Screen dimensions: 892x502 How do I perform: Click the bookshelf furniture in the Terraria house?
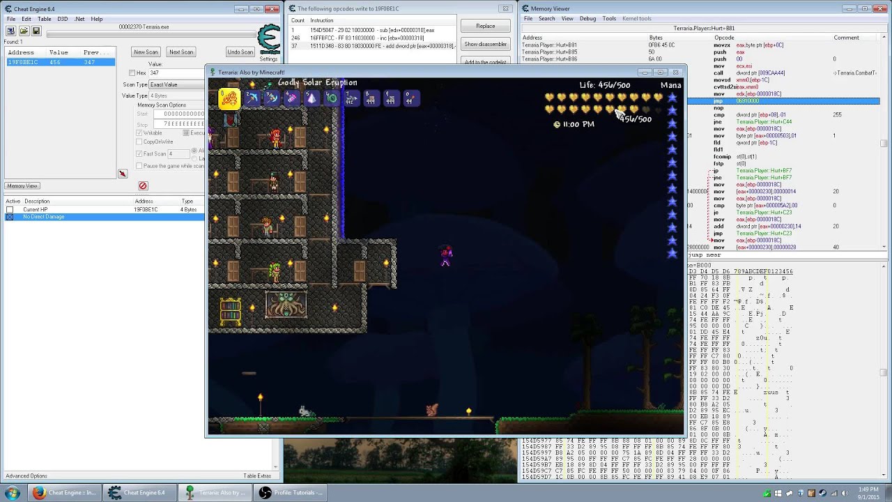pyautogui.click(x=231, y=311)
